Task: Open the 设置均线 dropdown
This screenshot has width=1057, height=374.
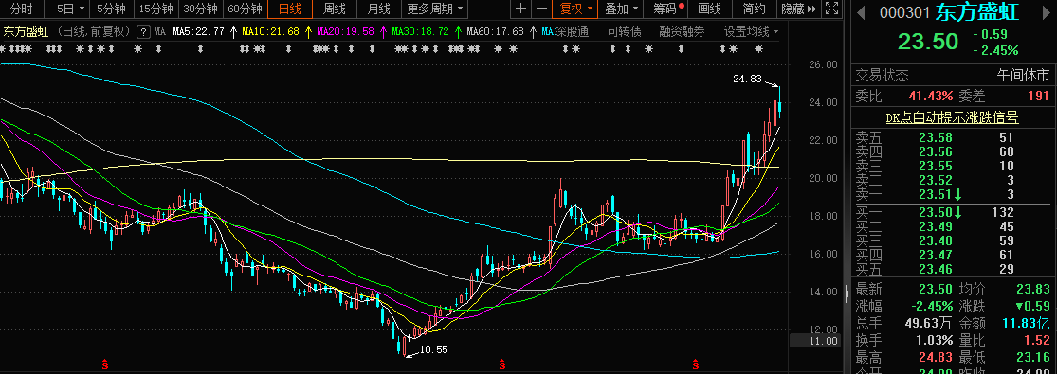Action: point(751,31)
